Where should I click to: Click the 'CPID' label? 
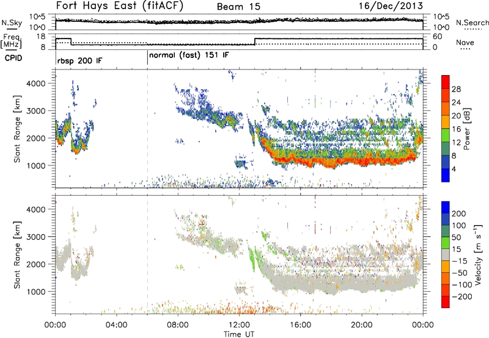point(13,58)
